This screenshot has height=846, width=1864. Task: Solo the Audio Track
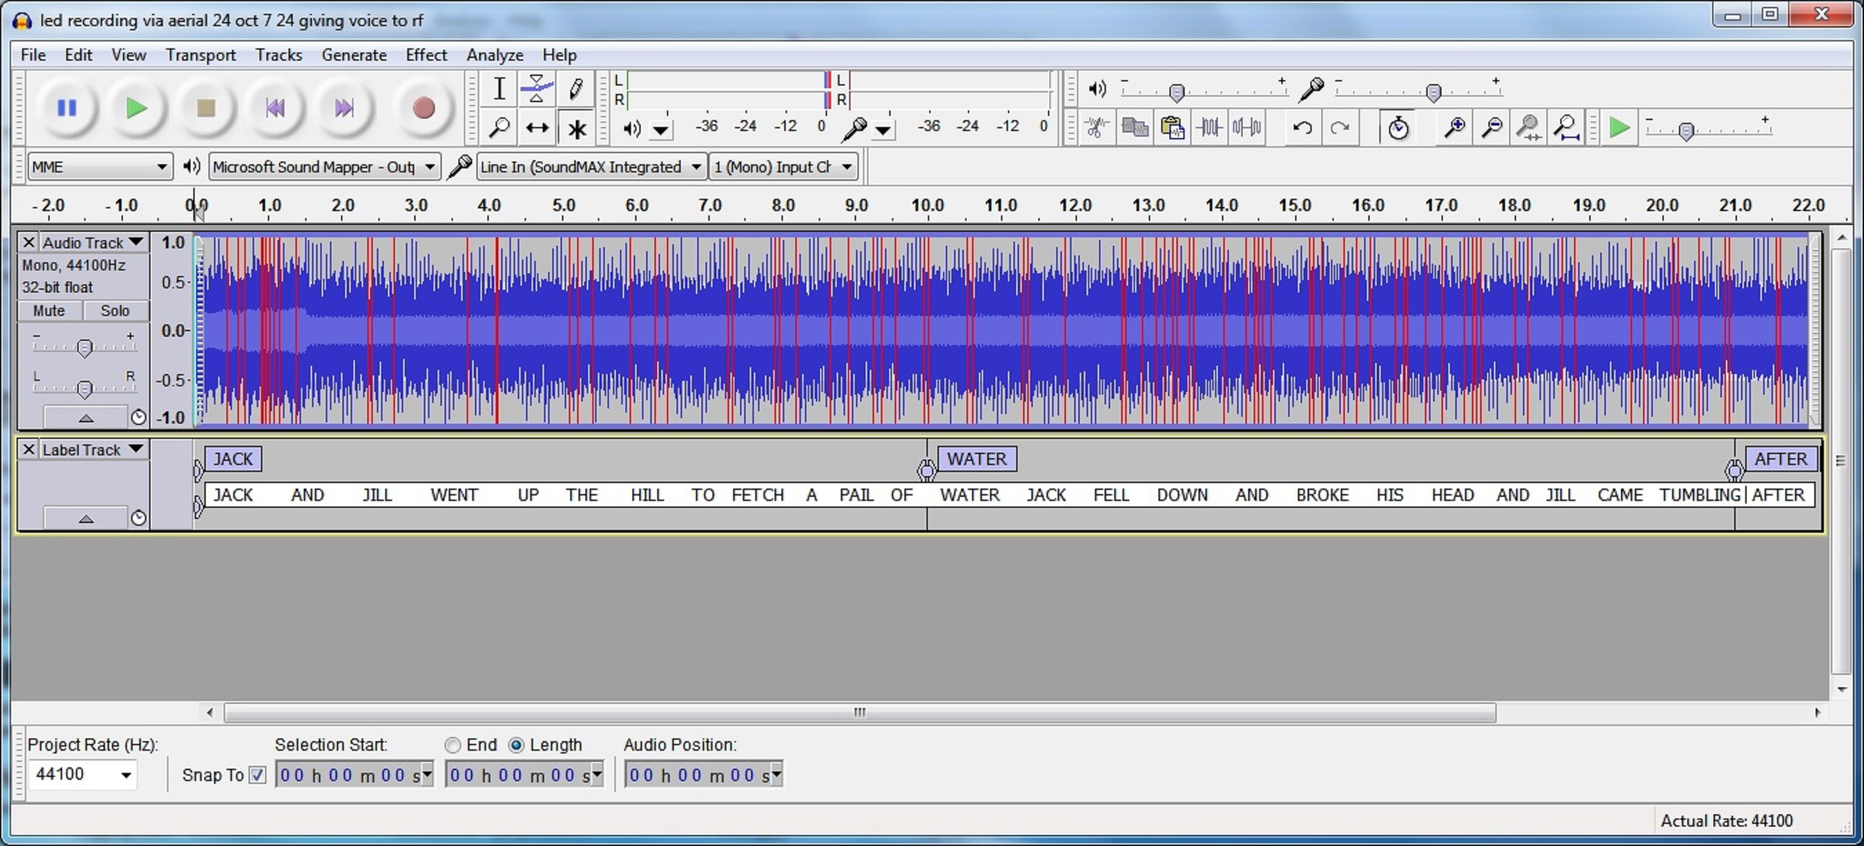pyautogui.click(x=115, y=311)
